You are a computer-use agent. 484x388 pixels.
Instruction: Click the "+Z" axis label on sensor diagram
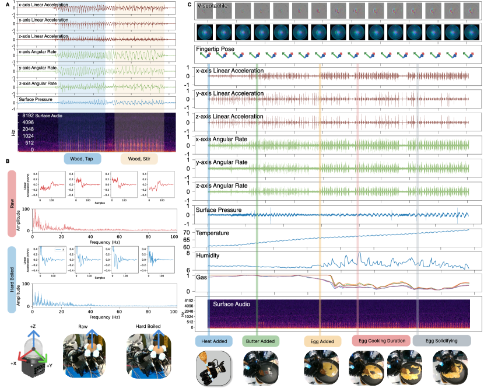pyautogui.click(x=33, y=326)
